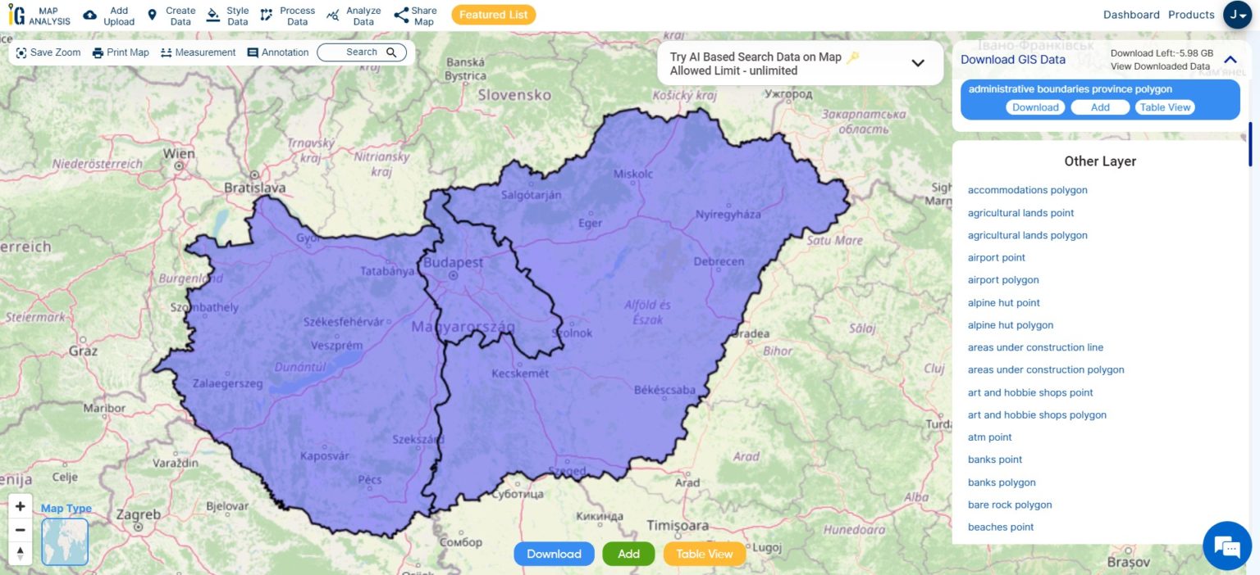Open the Measurement tool
1260x575 pixels.
coord(198,52)
